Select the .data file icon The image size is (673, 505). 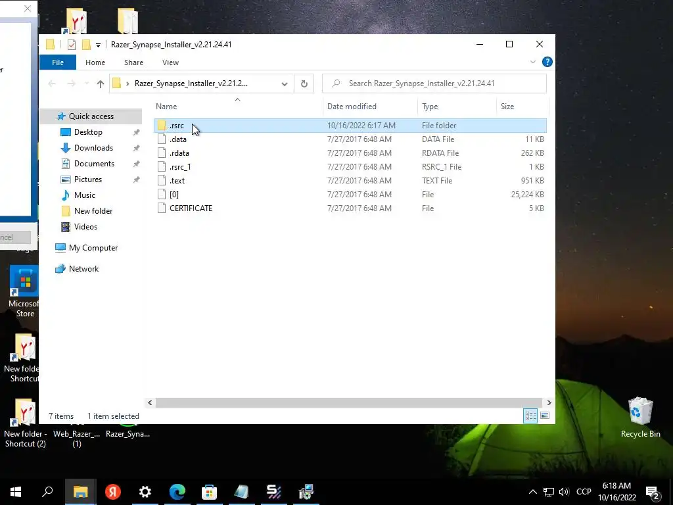point(162,139)
